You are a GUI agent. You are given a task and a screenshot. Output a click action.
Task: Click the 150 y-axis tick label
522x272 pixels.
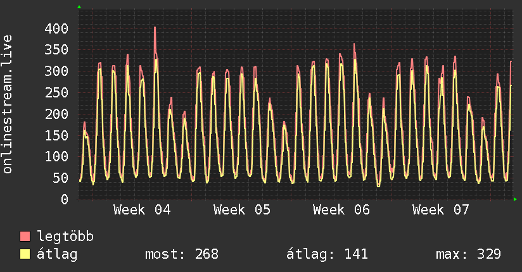point(56,135)
